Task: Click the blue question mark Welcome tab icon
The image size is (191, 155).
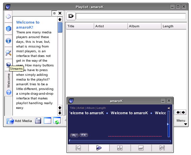Action: tap(9, 92)
